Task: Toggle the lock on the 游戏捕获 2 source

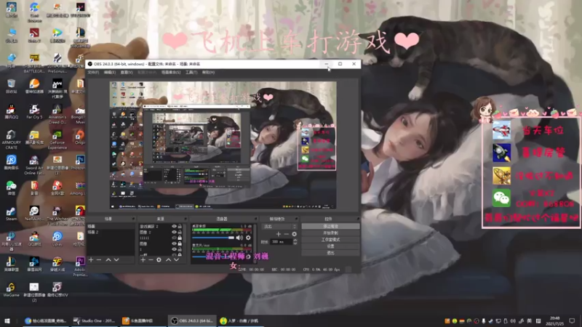Action: pyautogui.click(x=180, y=226)
